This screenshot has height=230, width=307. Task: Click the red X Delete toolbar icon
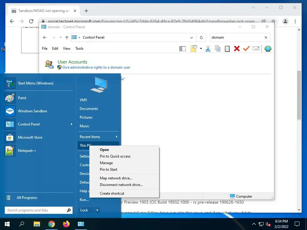(237, 49)
